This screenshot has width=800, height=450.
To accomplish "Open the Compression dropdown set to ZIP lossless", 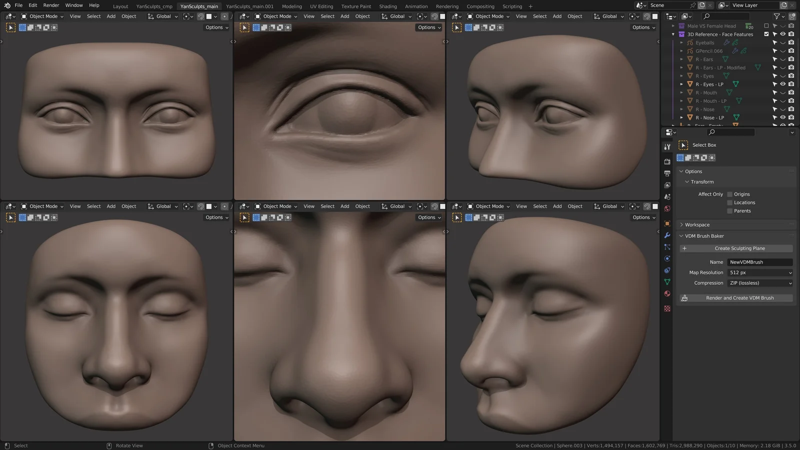I will (759, 282).
